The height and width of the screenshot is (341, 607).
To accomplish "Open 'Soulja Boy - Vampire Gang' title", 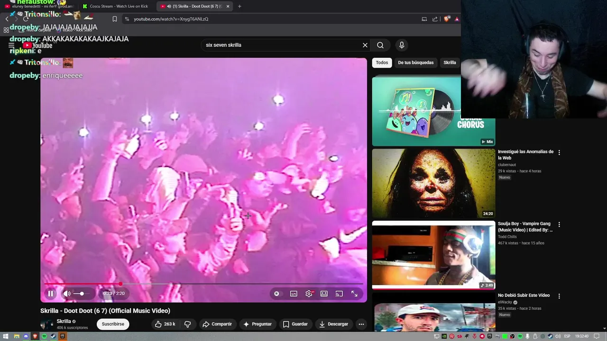I will tap(525, 227).
